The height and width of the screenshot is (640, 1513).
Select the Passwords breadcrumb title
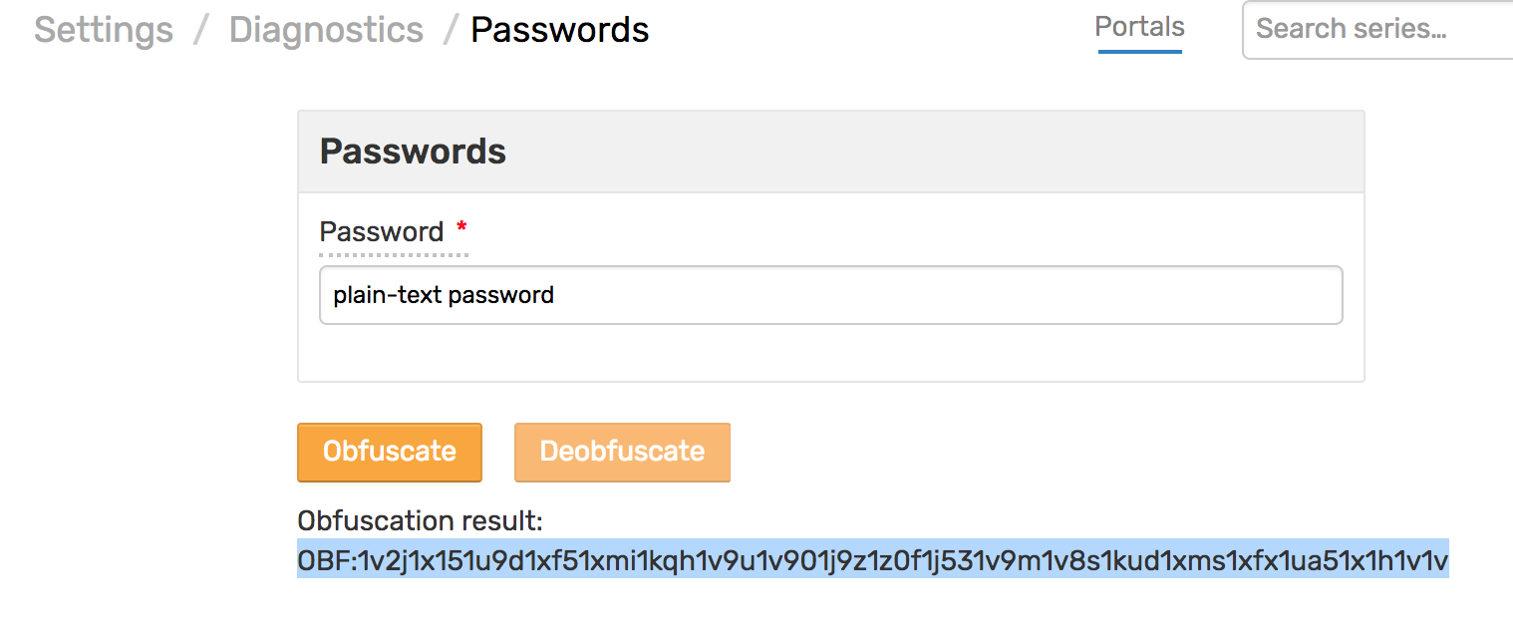point(559,30)
